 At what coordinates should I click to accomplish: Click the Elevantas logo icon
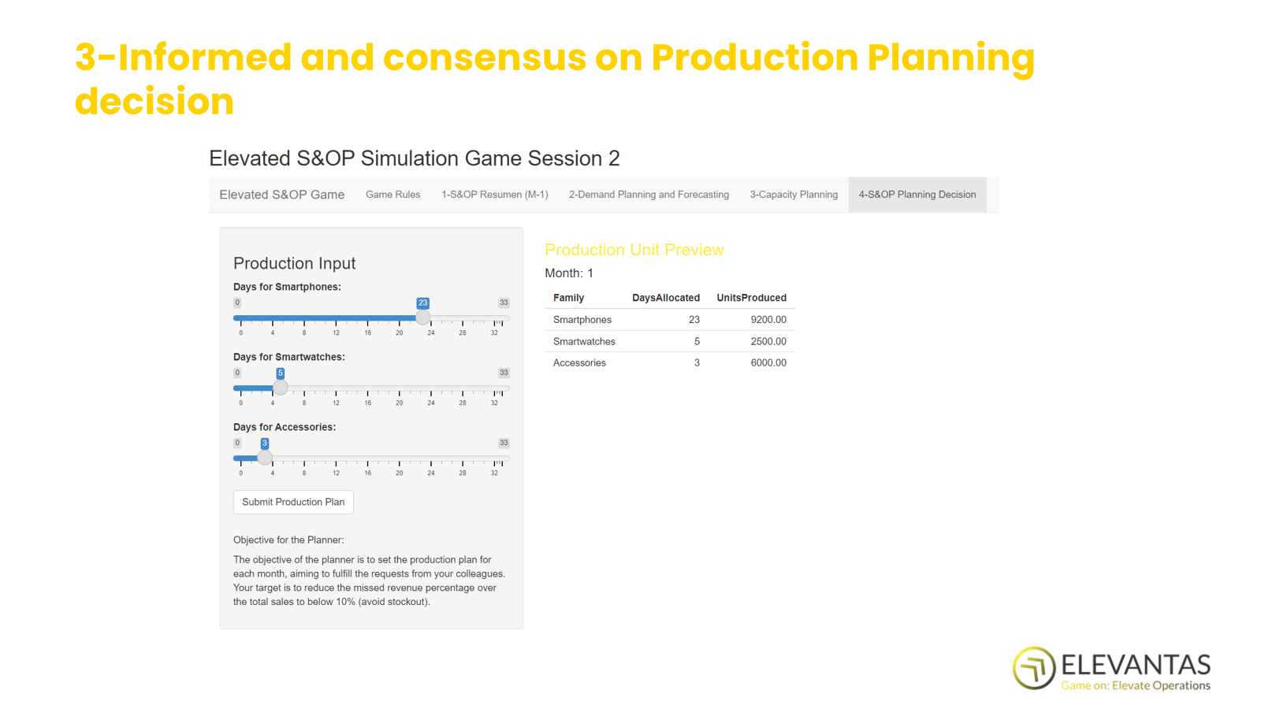coord(1033,668)
